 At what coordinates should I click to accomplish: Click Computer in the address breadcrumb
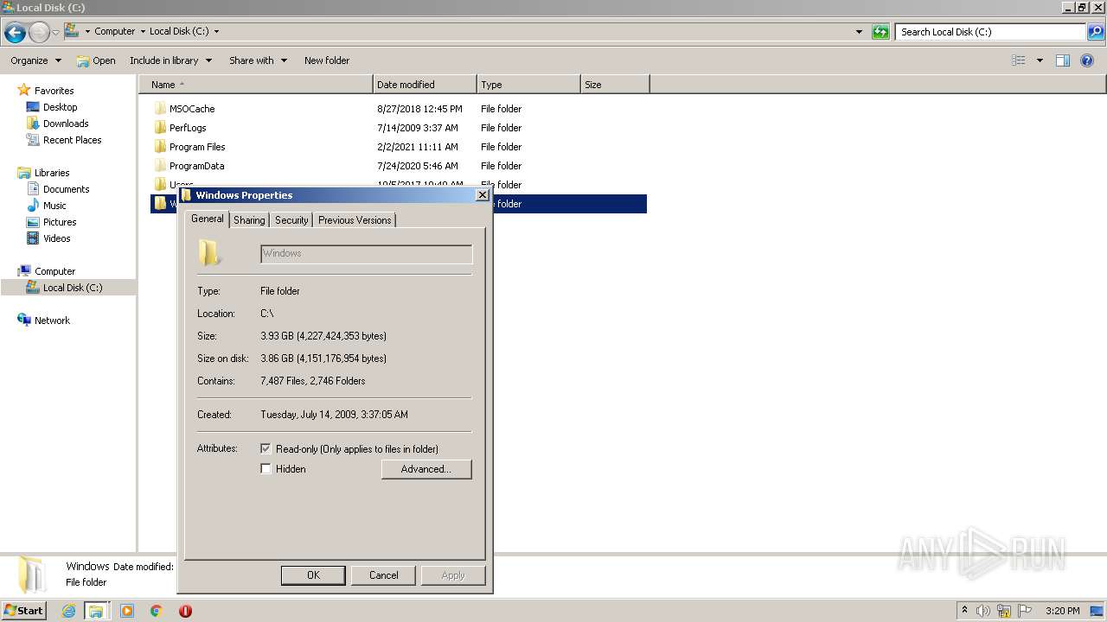[x=114, y=31]
